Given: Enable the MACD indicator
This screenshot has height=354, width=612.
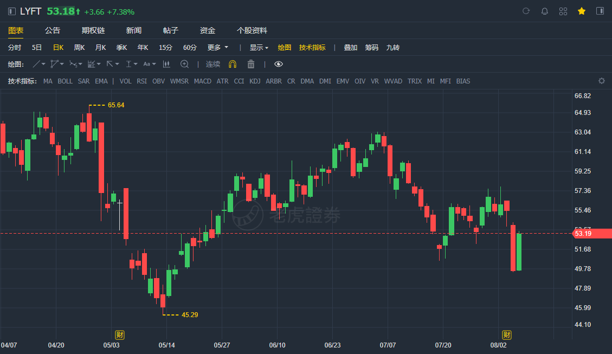Looking at the screenshot, I should click(203, 81).
